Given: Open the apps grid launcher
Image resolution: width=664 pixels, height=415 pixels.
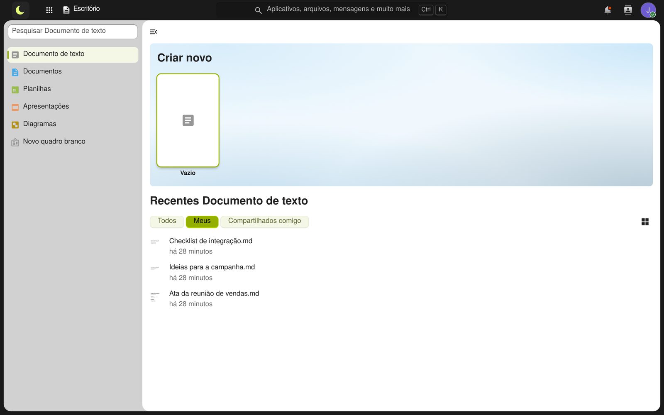Looking at the screenshot, I should pos(49,10).
